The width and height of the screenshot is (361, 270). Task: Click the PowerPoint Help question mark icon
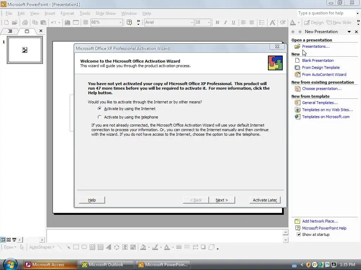pyautogui.click(x=129, y=22)
